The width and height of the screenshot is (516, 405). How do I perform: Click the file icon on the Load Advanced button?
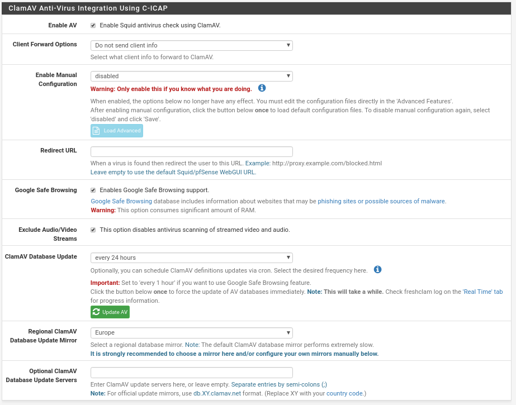[96, 130]
